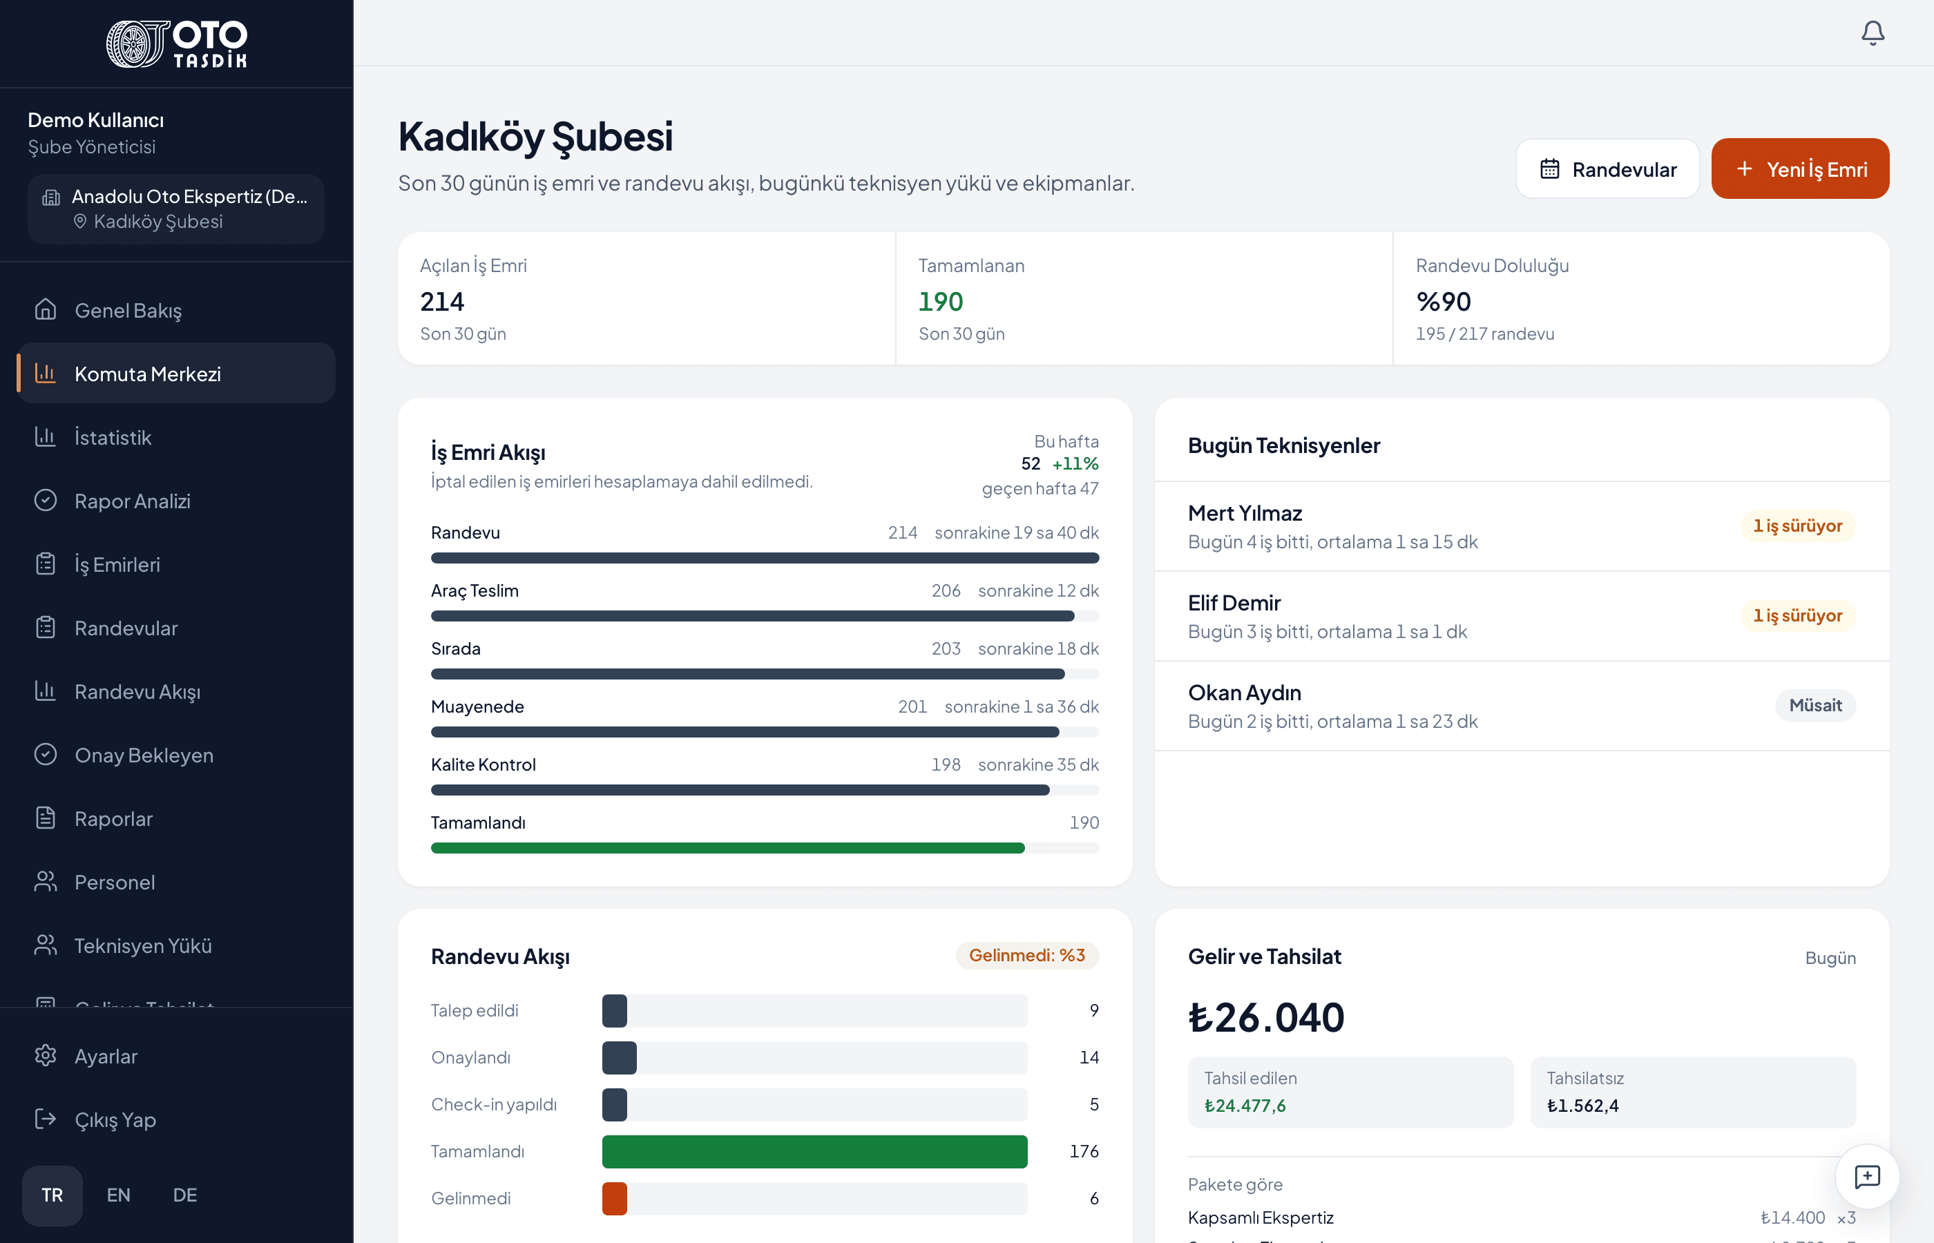The height and width of the screenshot is (1243, 1934).
Task: Create a Yeni İş Emri
Action: 1800,168
